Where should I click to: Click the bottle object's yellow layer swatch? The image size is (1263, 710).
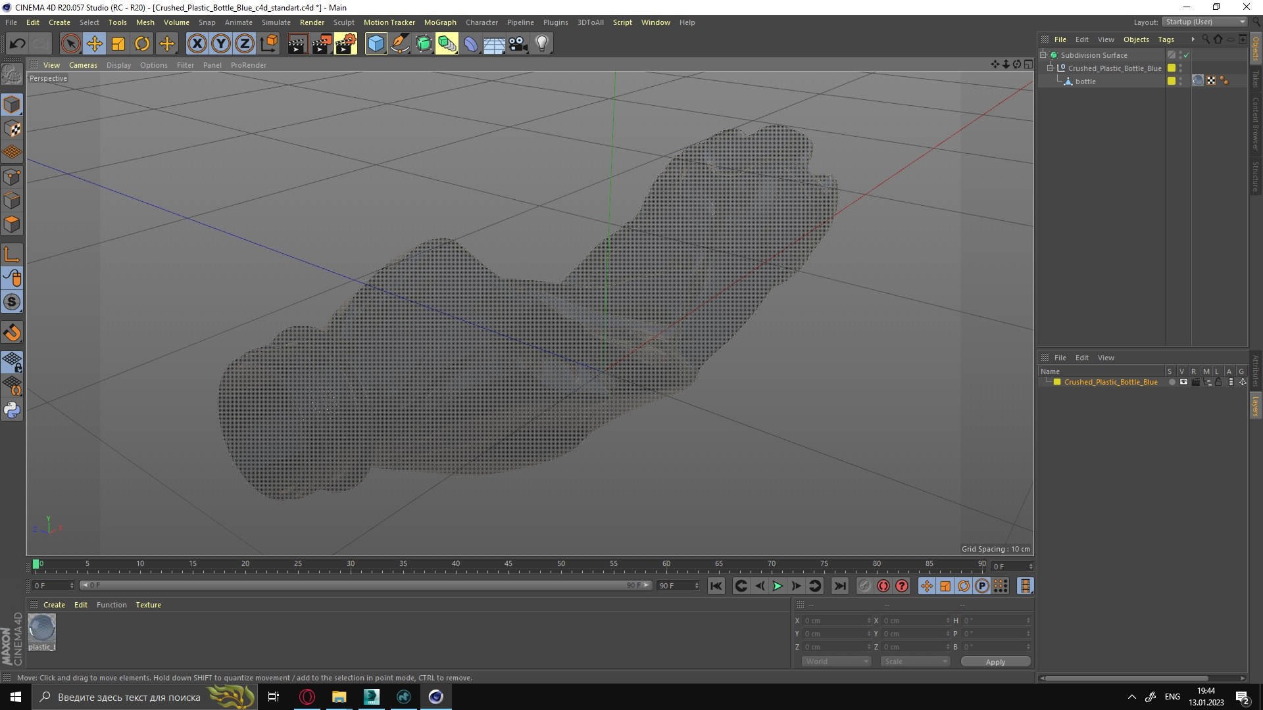pyautogui.click(x=1172, y=82)
